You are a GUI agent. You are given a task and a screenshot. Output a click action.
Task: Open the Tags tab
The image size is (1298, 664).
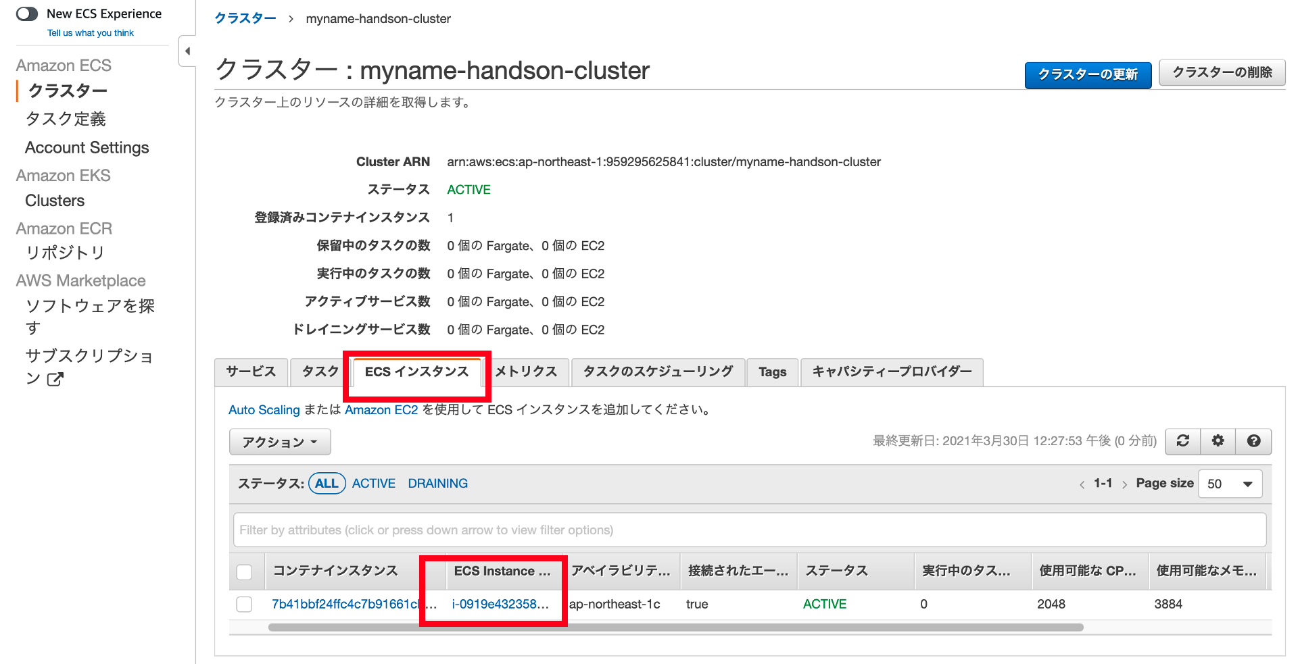click(x=772, y=372)
